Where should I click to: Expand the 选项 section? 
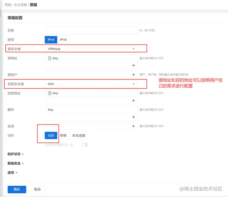(12, 173)
